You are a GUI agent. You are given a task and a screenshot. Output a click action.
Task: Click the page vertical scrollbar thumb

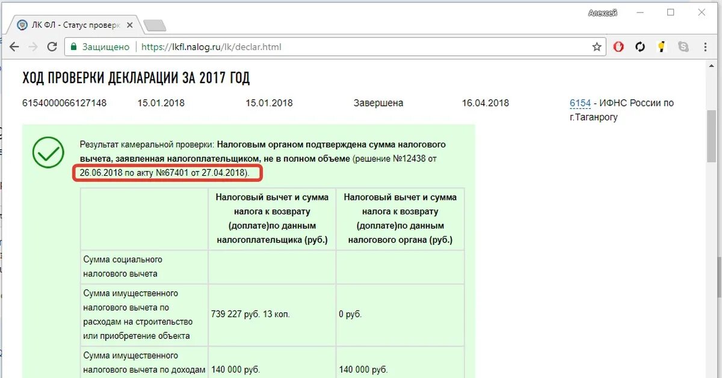pyautogui.click(x=711, y=137)
